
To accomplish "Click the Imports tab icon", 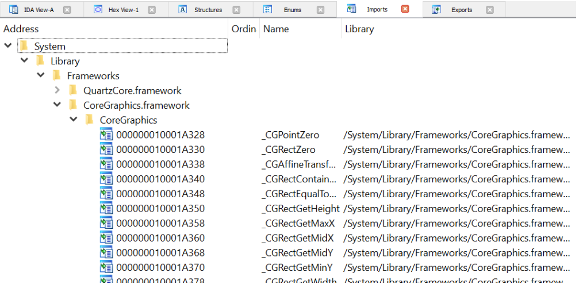I will [x=351, y=9].
